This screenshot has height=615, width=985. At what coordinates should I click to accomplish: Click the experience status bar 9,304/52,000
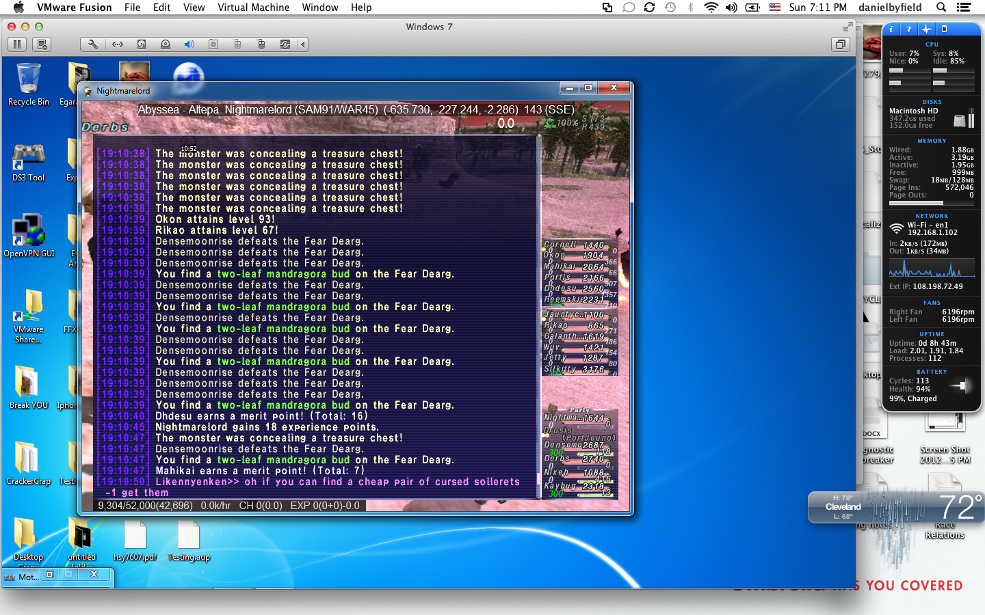pyautogui.click(x=229, y=506)
